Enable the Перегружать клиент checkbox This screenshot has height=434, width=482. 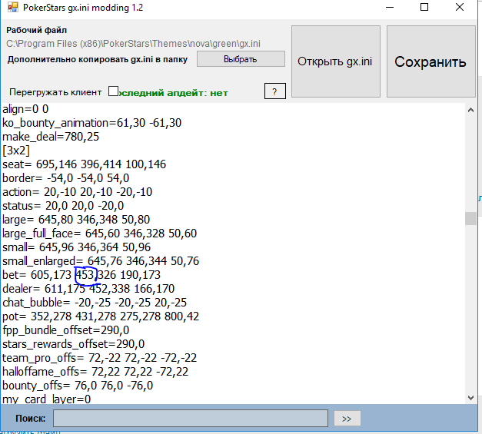[113, 91]
